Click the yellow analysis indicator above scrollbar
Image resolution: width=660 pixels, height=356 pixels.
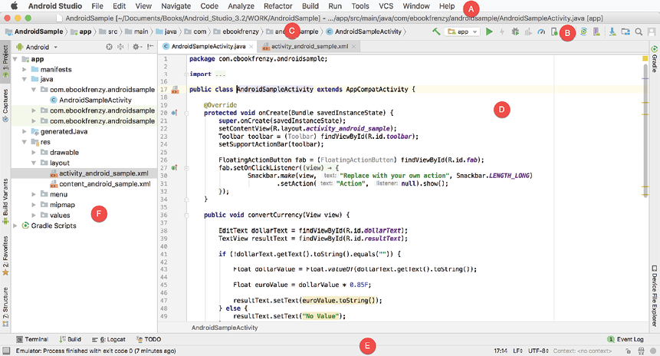(645, 58)
